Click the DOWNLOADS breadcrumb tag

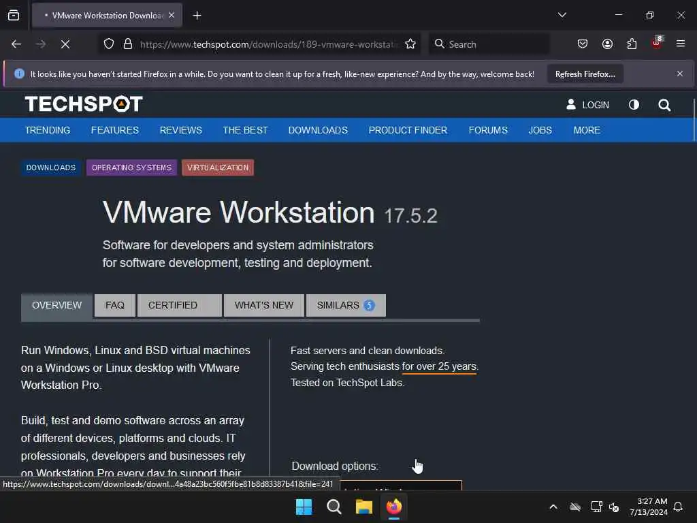pos(50,168)
